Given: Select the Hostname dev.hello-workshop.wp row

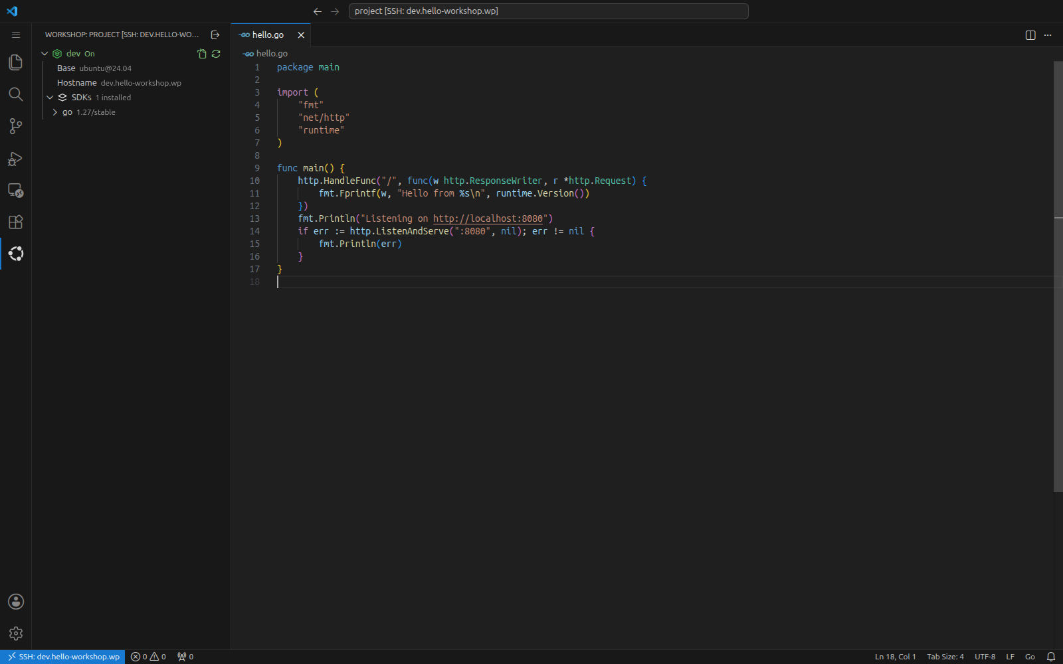Looking at the screenshot, I should point(132,83).
